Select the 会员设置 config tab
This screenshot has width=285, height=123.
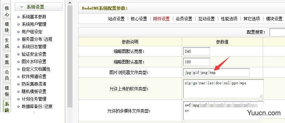[x=184, y=19]
